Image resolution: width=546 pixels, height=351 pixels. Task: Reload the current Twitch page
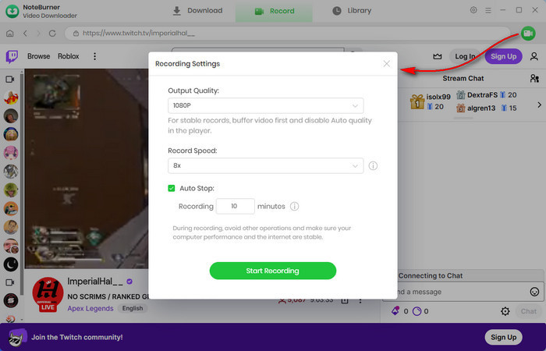tap(52, 34)
